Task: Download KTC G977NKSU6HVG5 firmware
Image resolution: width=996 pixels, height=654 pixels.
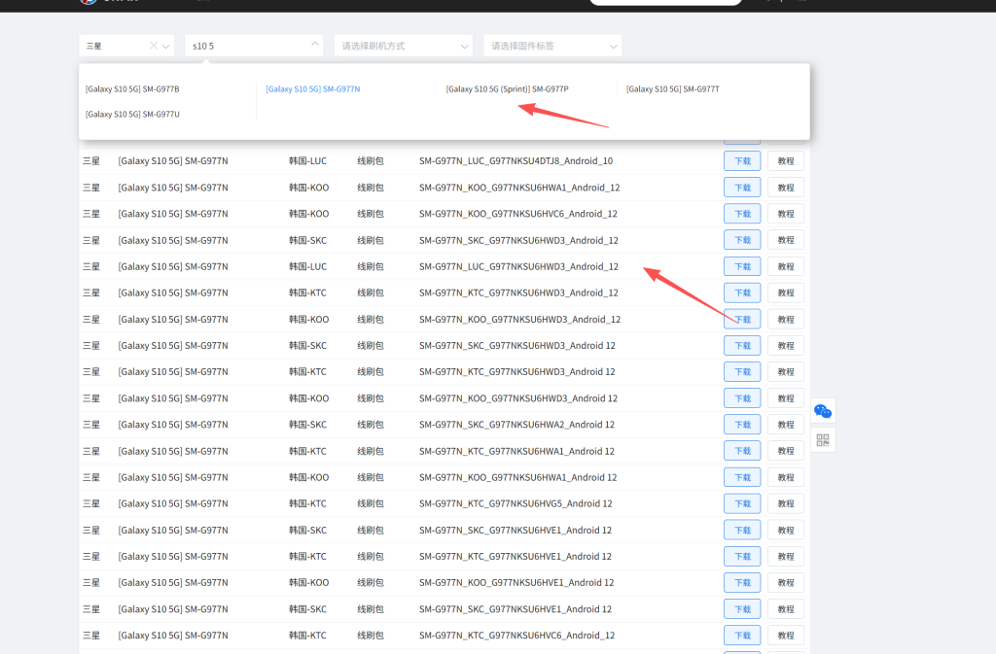Action: tap(742, 503)
